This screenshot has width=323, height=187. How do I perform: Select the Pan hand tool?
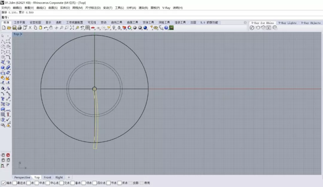click(51, 28)
